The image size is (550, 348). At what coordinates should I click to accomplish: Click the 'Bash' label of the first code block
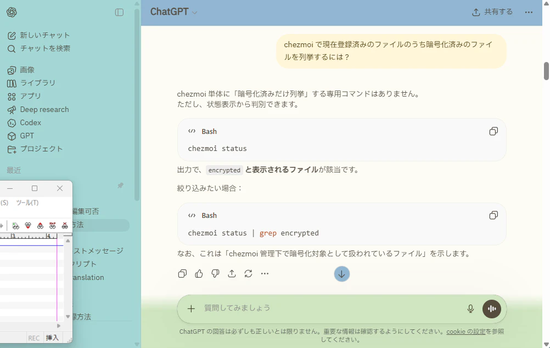tap(209, 132)
